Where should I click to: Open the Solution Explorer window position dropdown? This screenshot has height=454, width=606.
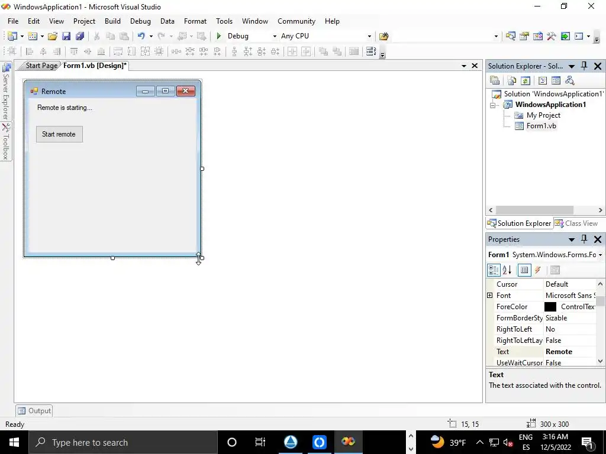click(x=572, y=66)
